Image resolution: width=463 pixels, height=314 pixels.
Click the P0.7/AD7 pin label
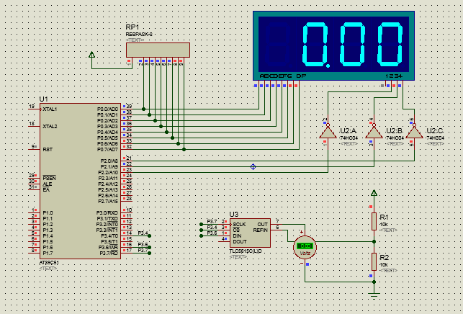pos(107,150)
